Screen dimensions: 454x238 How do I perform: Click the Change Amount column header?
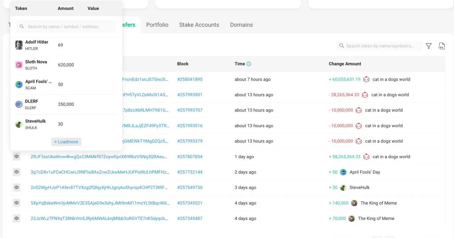tap(345, 64)
